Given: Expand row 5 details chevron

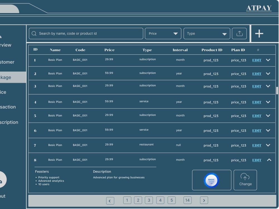Looking at the screenshot, I should 268,116.
